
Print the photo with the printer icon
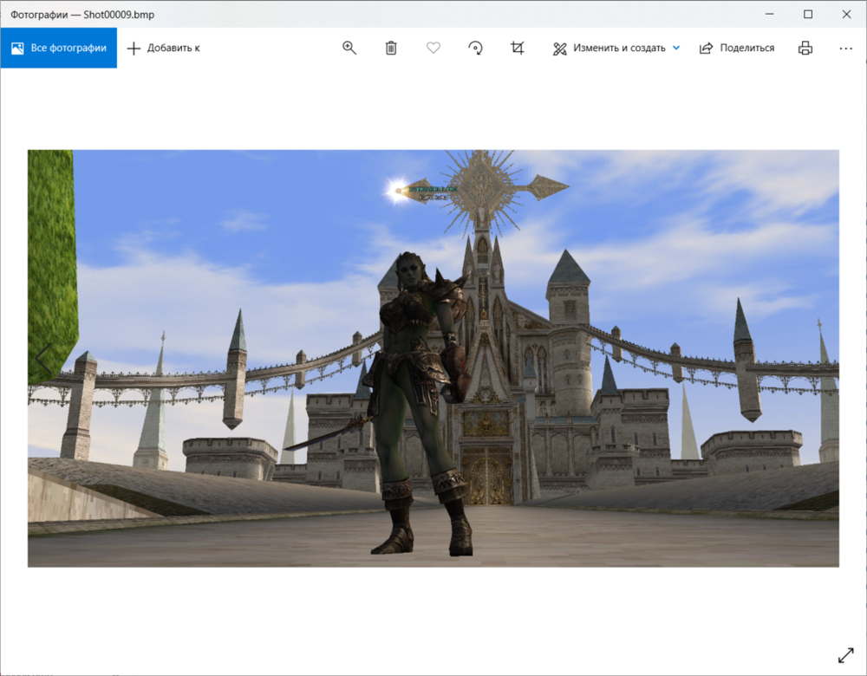pos(805,48)
